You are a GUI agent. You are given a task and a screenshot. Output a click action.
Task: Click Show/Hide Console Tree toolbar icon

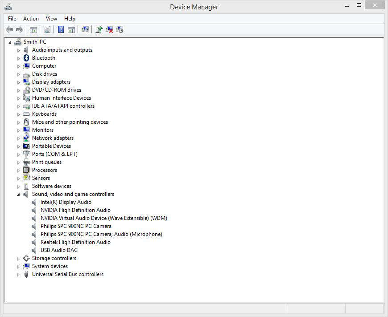[33, 30]
